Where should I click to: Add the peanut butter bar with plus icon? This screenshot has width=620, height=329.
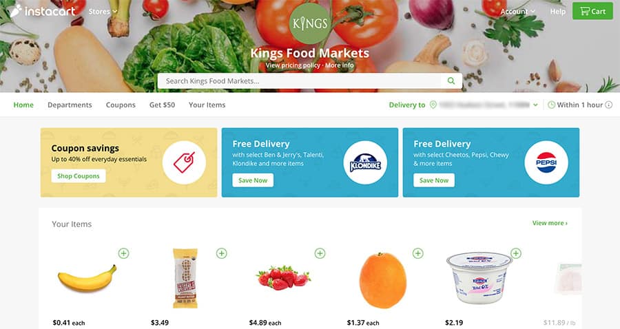(222, 253)
